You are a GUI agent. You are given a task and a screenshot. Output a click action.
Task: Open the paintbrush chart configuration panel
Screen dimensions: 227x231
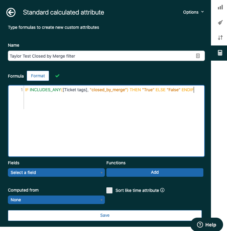click(220, 22)
